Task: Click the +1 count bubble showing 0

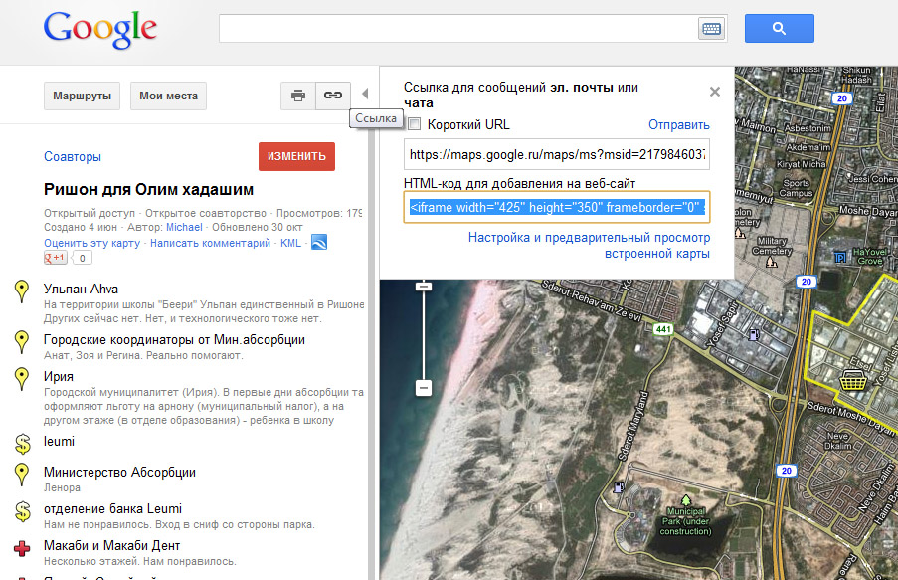Action: tap(82, 258)
